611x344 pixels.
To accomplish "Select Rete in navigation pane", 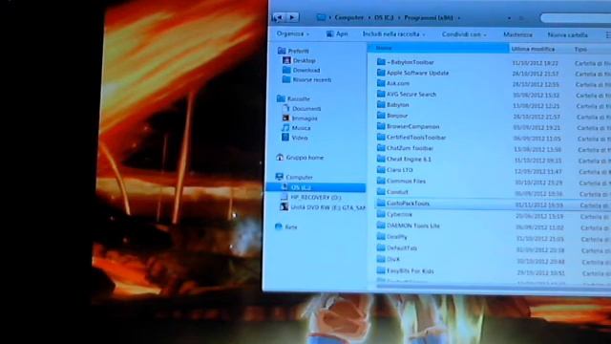I will (x=290, y=226).
